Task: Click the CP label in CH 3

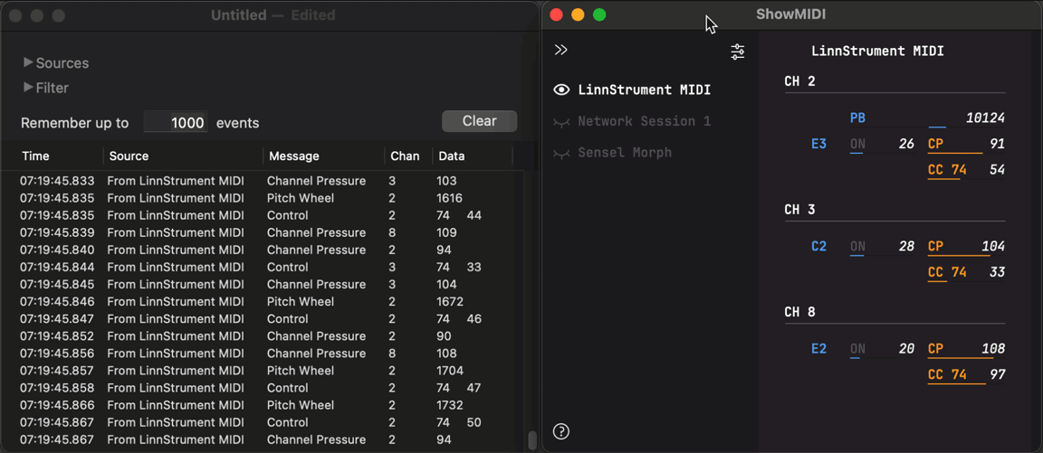Action: pyautogui.click(x=935, y=246)
